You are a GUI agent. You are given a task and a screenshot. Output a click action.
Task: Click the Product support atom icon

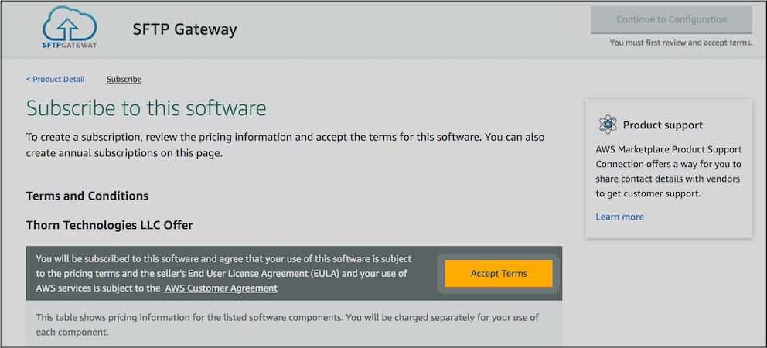pos(608,125)
